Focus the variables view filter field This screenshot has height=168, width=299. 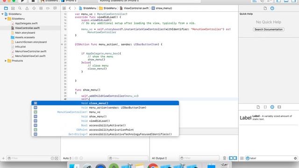point(128,158)
